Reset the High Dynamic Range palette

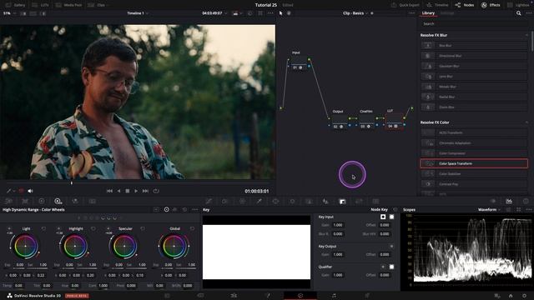point(184,209)
